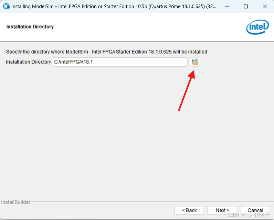The height and width of the screenshot is (220, 274).
Task: Close the installer window
Action: pyautogui.click(x=265, y=6)
